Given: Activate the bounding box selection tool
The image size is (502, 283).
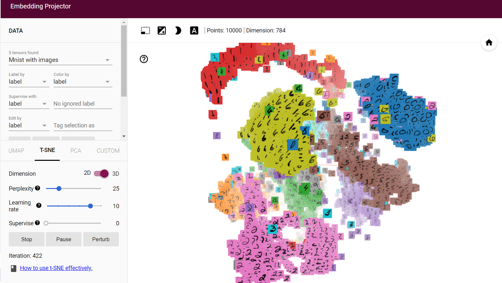Looking at the screenshot, I should pos(145,30).
